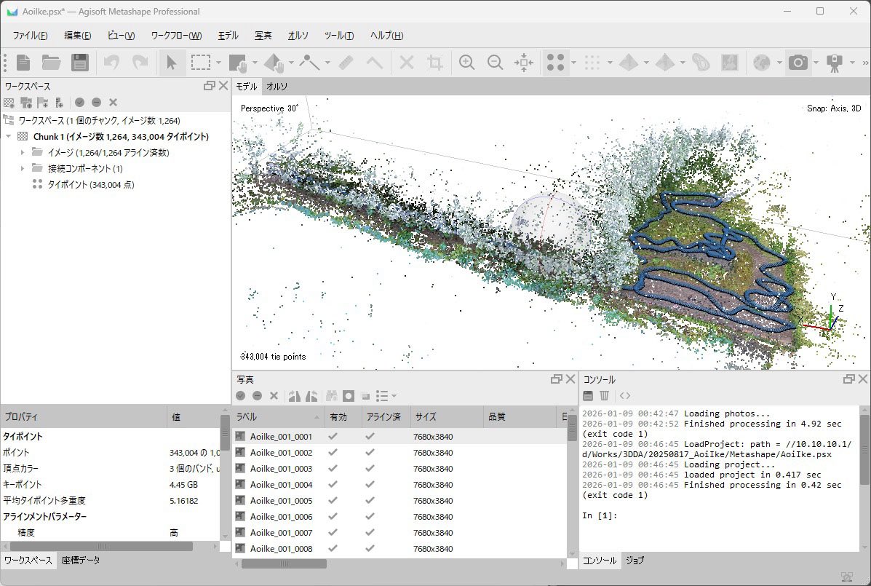Toggle the 有効 checkmark for Aoilke_001_0006
Viewport: 871px width, 586px height.
(333, 516)
